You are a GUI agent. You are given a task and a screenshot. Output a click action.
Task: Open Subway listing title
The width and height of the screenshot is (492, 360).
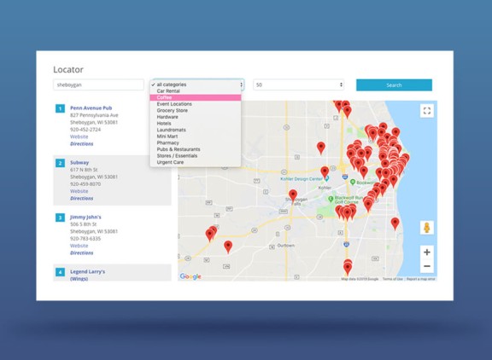point(79,163)
